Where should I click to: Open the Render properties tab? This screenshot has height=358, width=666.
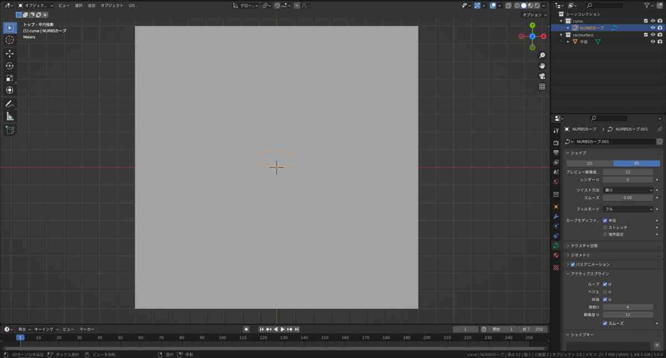[556, 142]
